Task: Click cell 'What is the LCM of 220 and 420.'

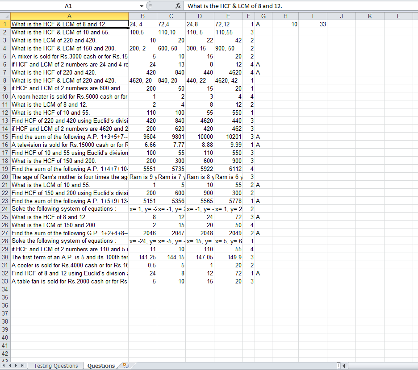Action: tap(69, 40)
